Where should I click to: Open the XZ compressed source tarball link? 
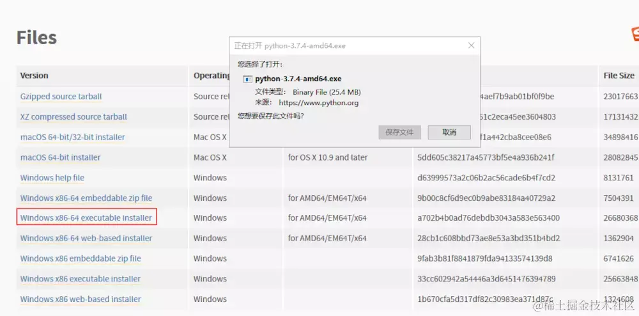(x=73, y=117)
